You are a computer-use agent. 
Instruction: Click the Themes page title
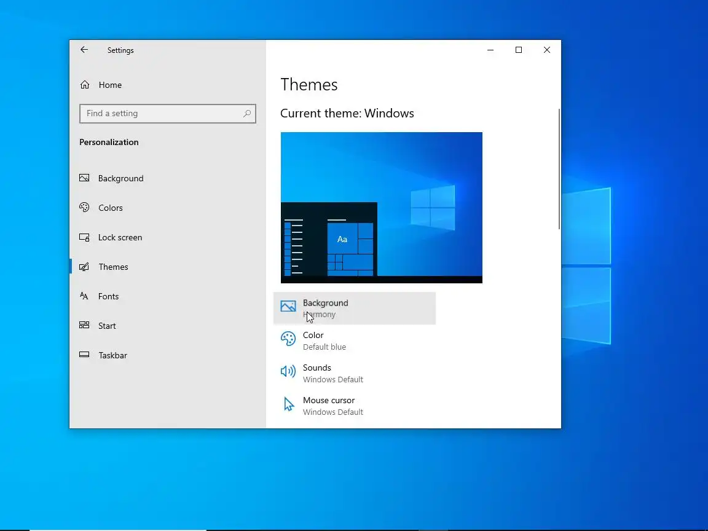tap(309, 85)
